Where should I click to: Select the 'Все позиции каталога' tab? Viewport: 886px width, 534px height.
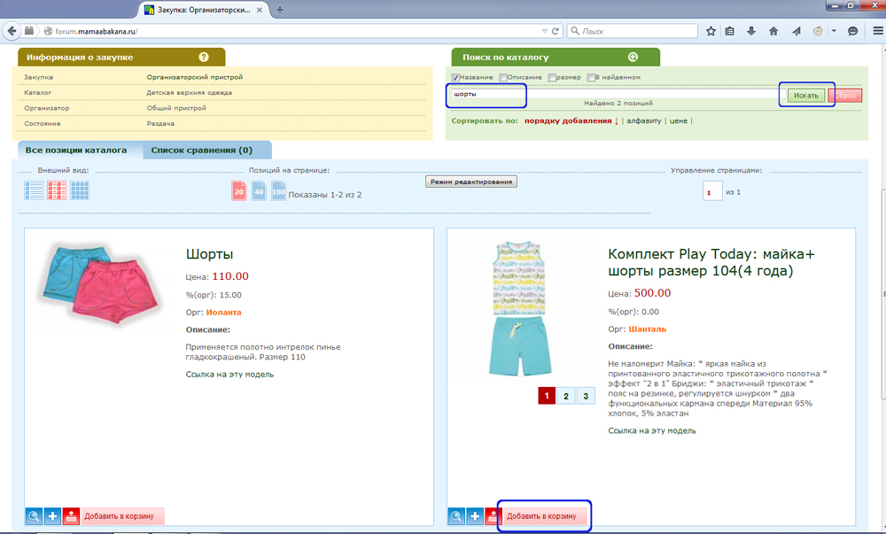click(75, 150)
